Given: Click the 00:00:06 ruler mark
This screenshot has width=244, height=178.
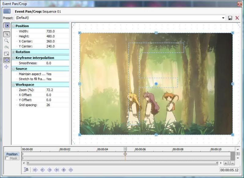Looking at the screenshot, I should [x=140, y=149].
